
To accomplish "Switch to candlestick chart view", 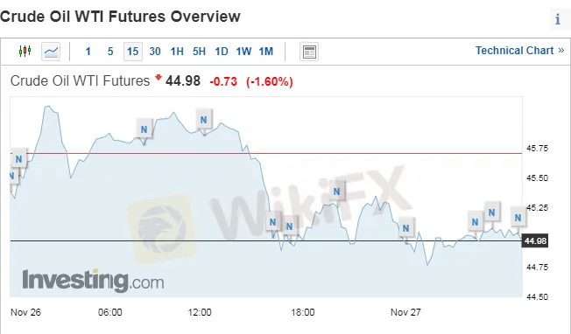I will click(x=25, y=51).
